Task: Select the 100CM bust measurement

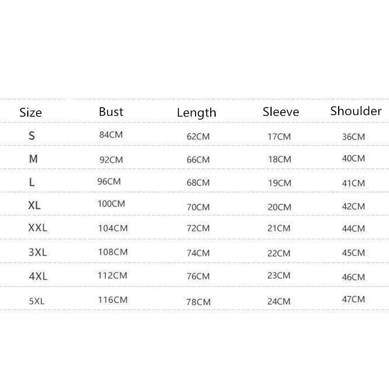Action: click(x=111, y=204)
